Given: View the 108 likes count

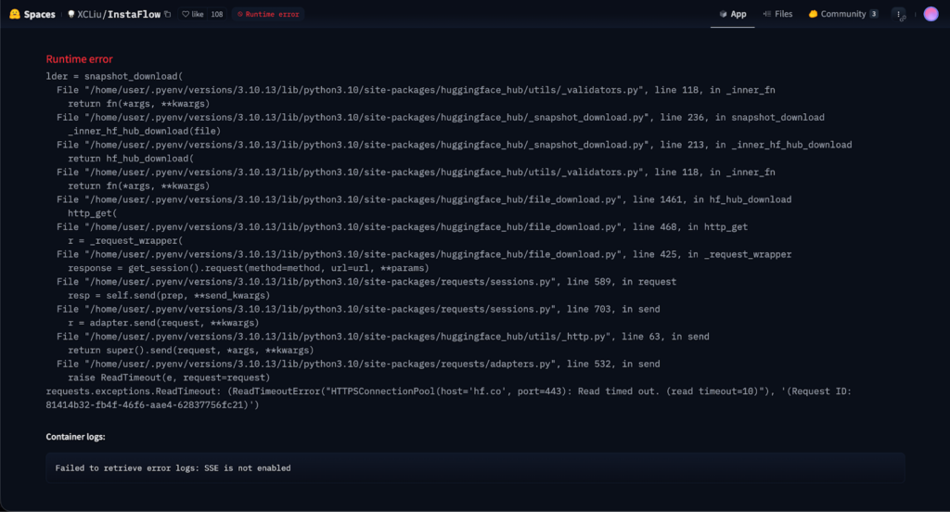Looking at the screenshot, I should click(x=217, y=15).
